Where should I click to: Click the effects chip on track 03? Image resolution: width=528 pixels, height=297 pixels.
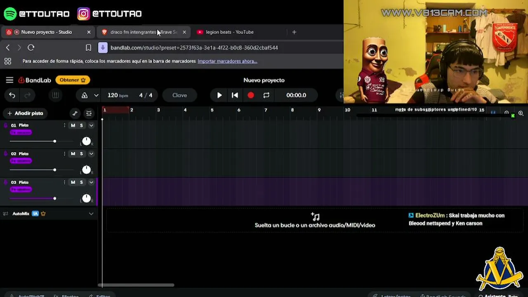tap(21, 189)
